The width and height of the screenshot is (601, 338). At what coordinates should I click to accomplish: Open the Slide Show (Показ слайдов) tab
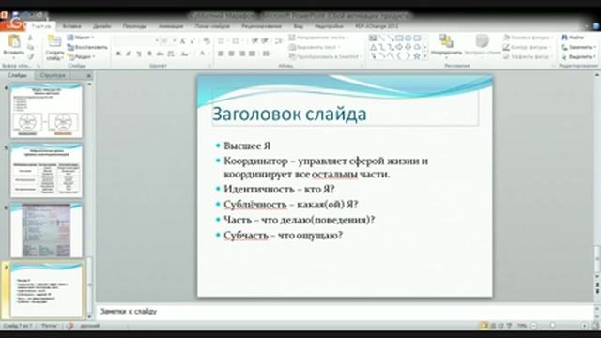212,26
